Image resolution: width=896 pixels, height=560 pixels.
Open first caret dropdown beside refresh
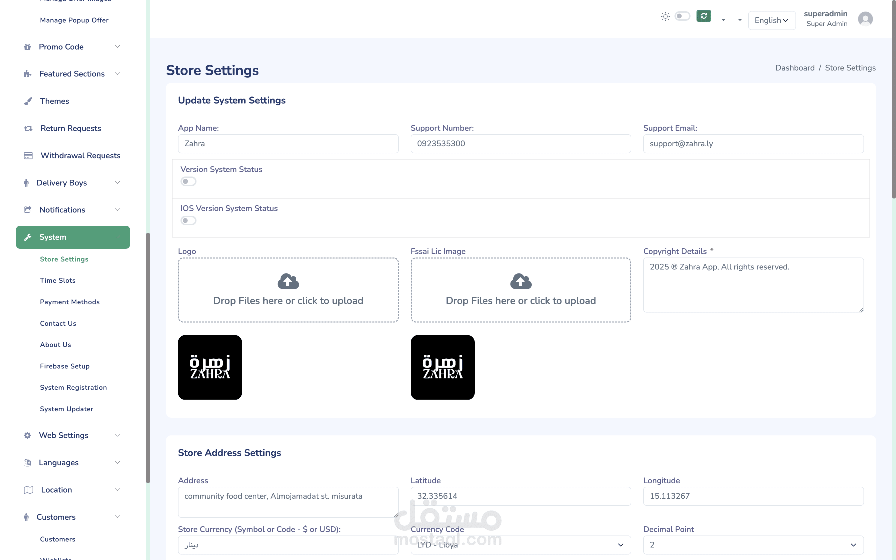(723, 20)
